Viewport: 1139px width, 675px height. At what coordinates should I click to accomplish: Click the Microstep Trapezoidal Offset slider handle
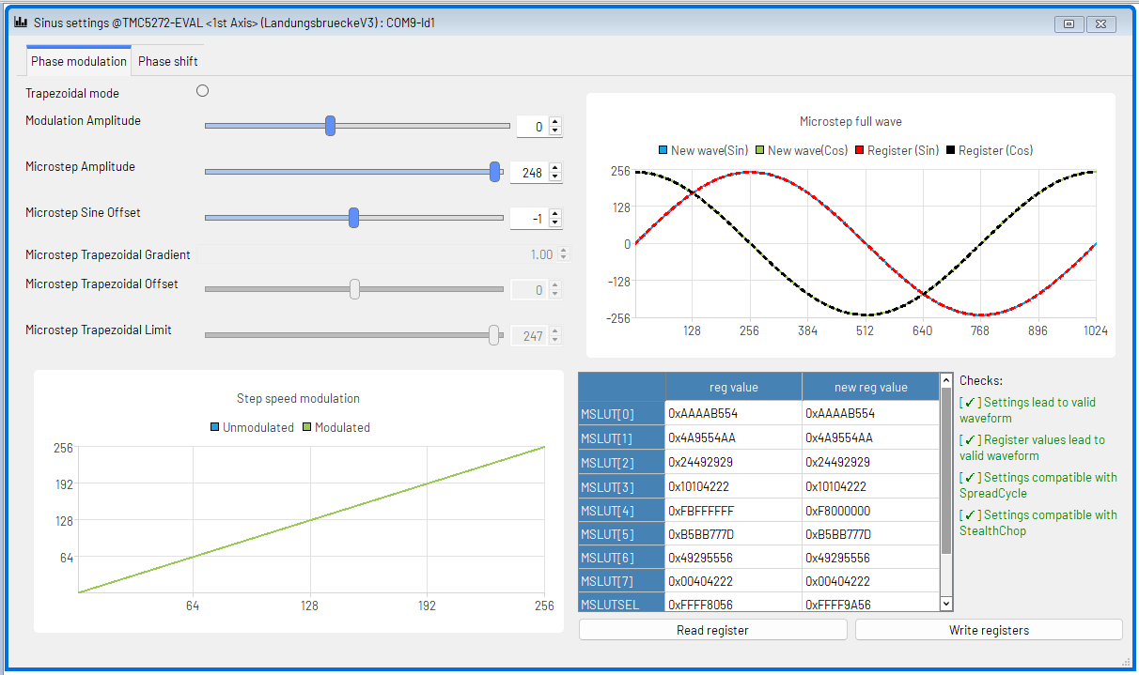tap(354, 289)
